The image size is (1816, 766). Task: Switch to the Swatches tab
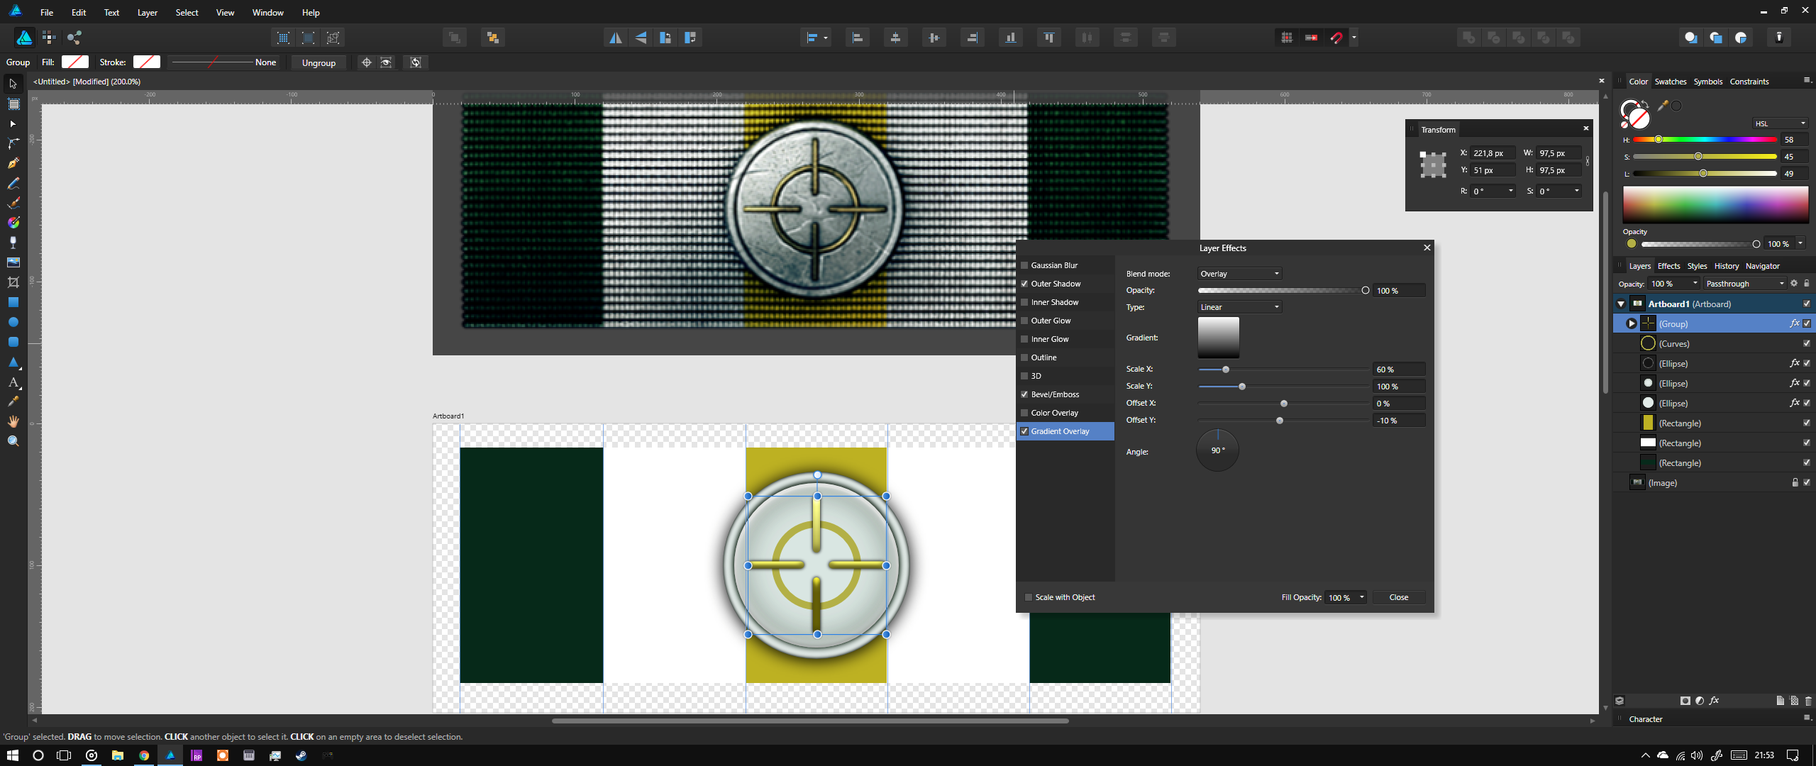click(x=1670, y=82)
